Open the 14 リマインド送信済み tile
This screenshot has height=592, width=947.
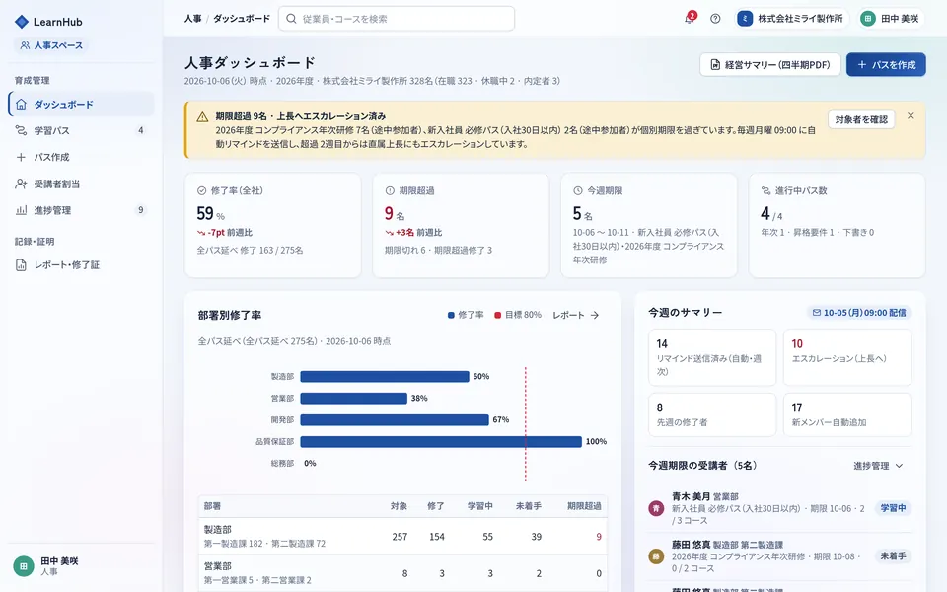[712, 357]
